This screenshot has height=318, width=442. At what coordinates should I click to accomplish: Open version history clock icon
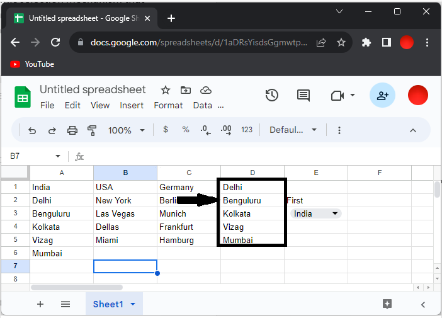click(x=271, y=96)
